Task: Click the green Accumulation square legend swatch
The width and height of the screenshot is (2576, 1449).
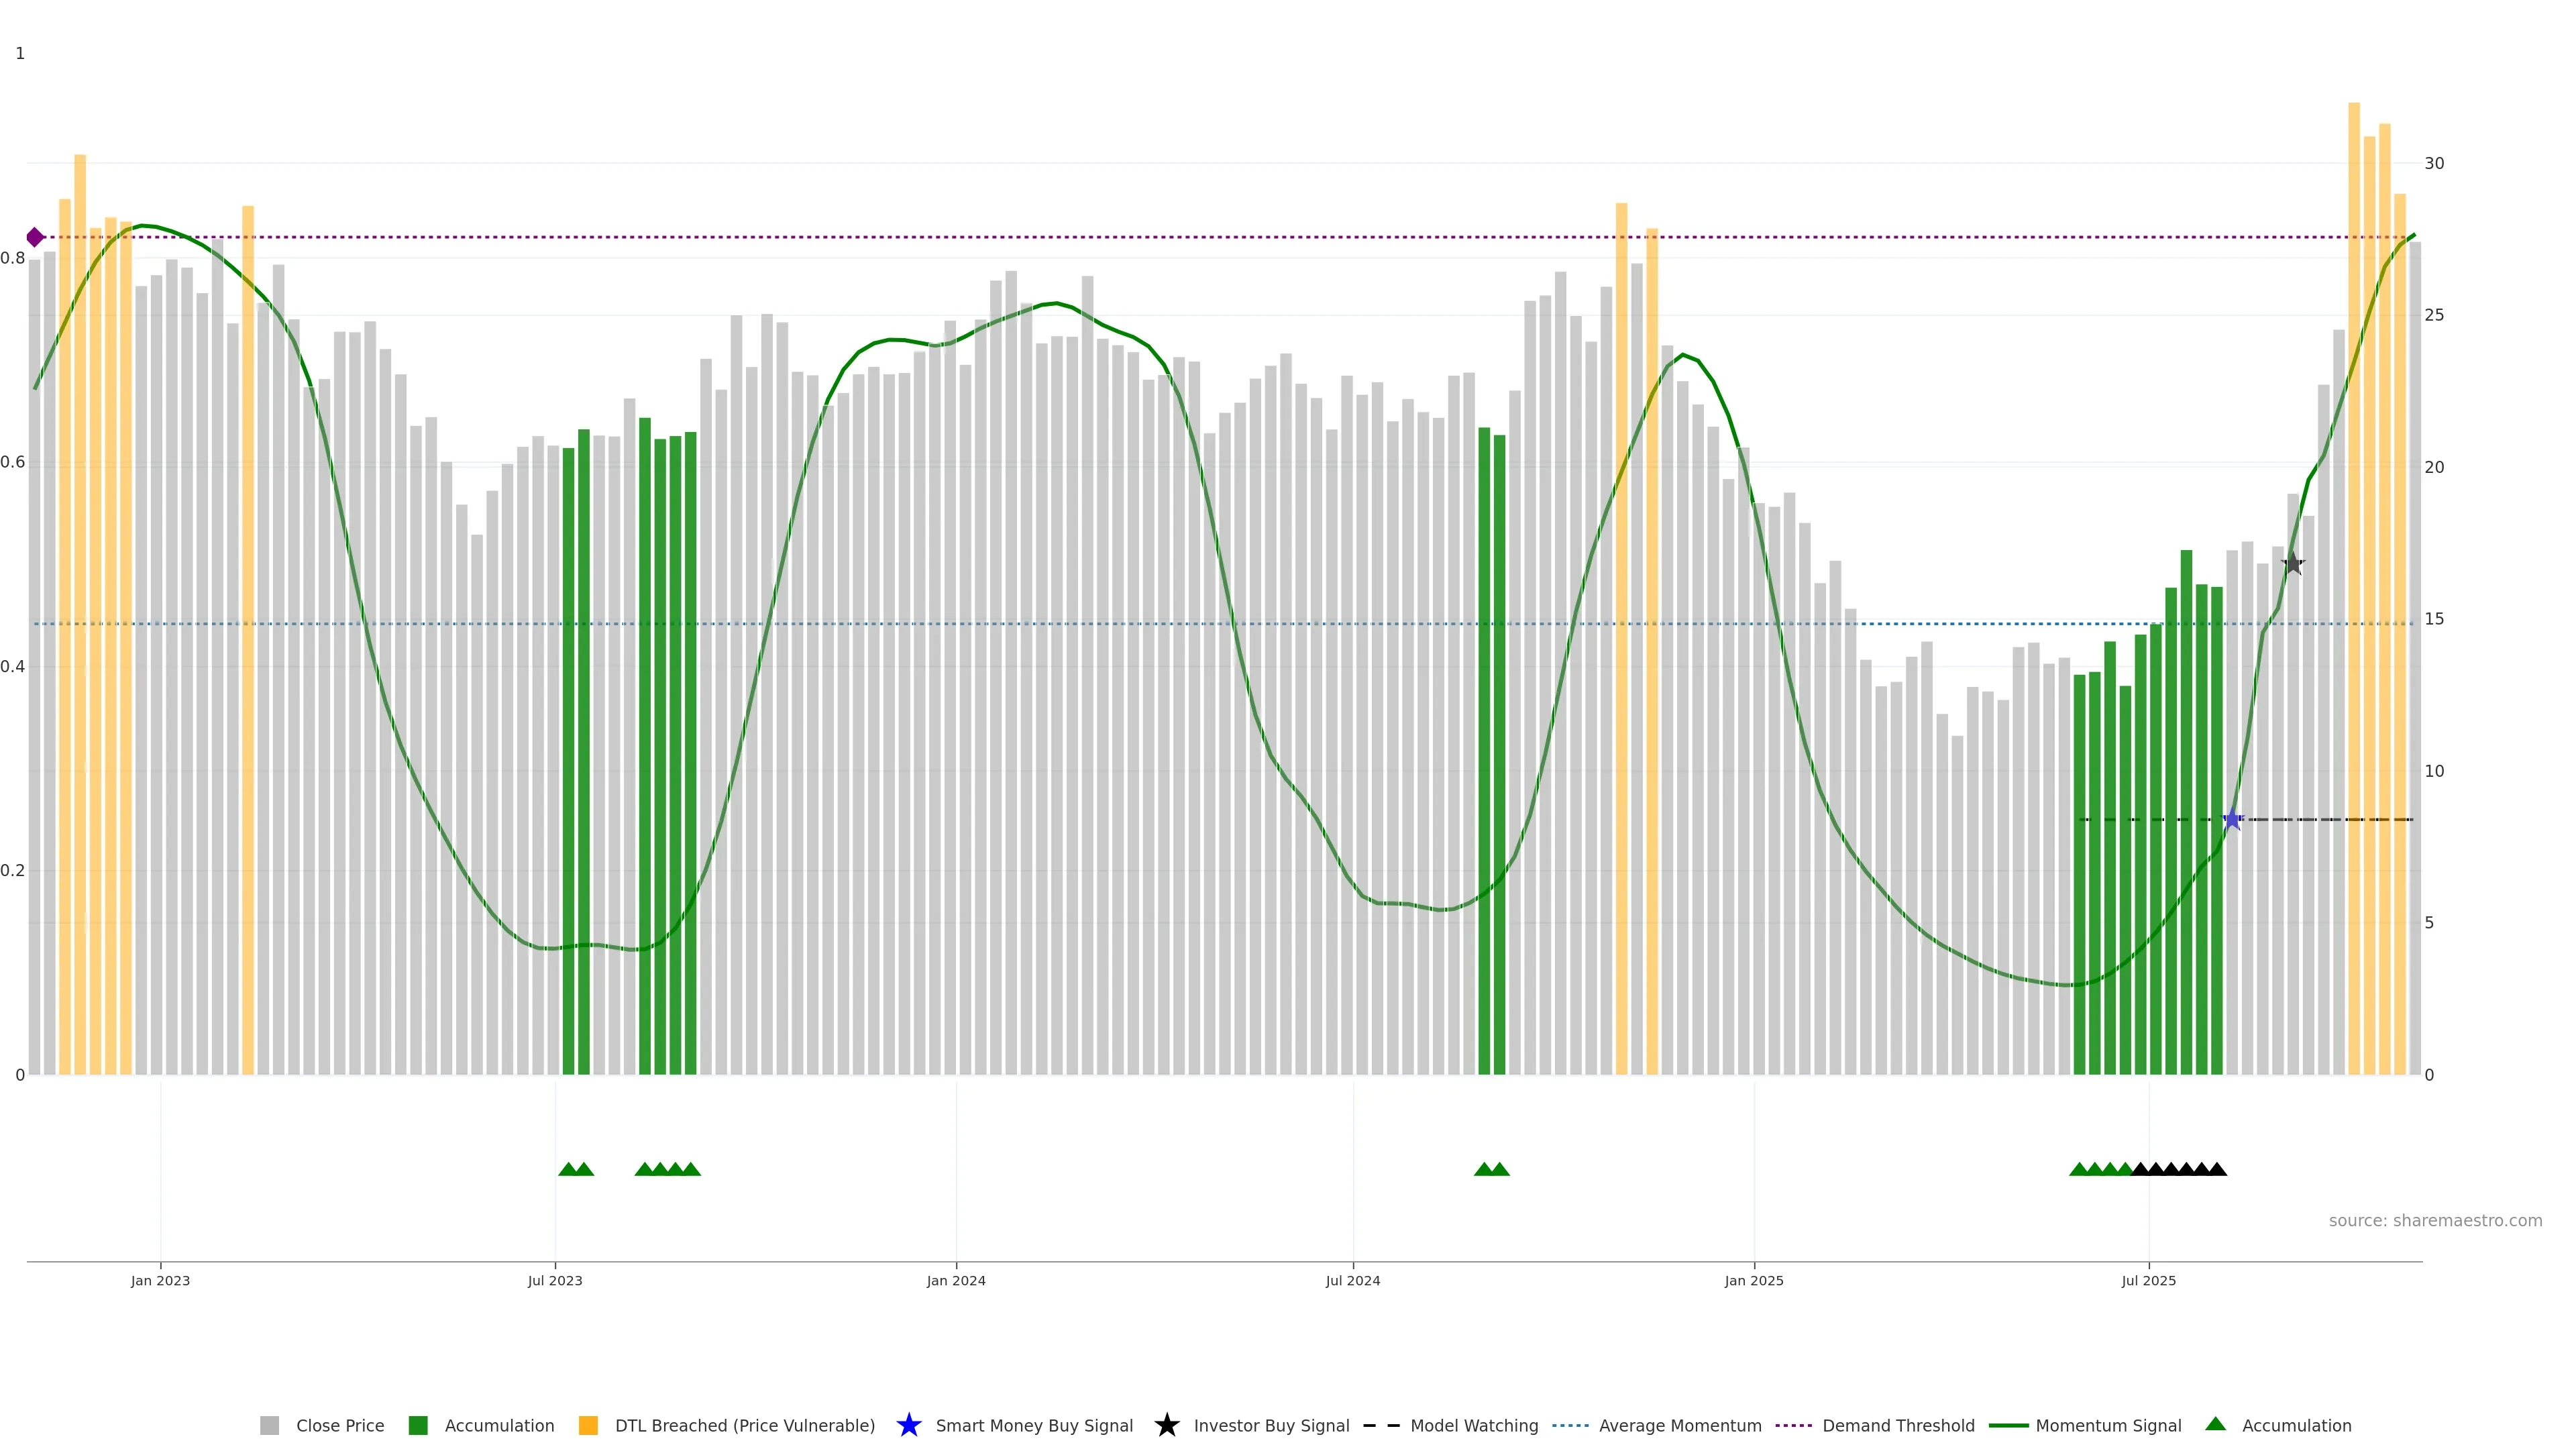Action: pos(418,1425)
